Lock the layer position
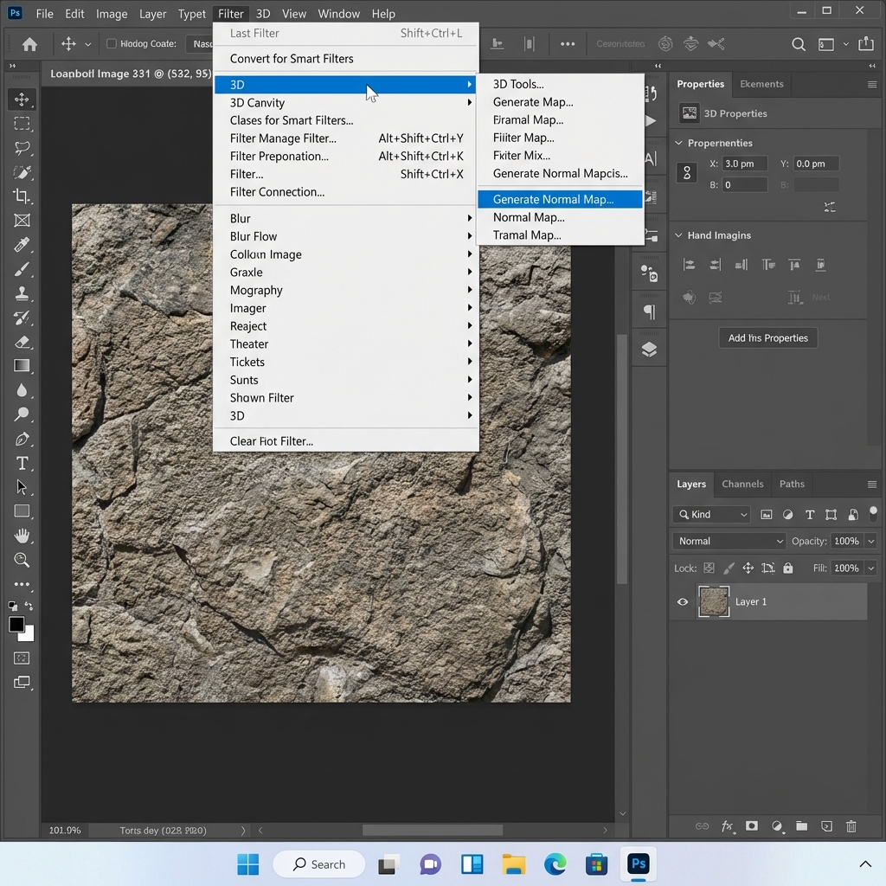This screenshot has height=886, width=886. (x=748, y=568)
